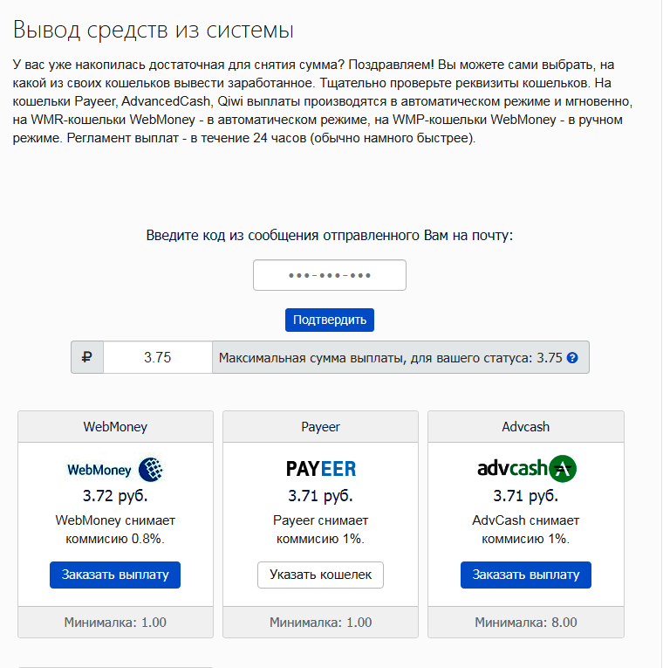Click the ruble currency symbol box
Image resolution: width=663 pixels, height=668 pixels.
(87, 357)
